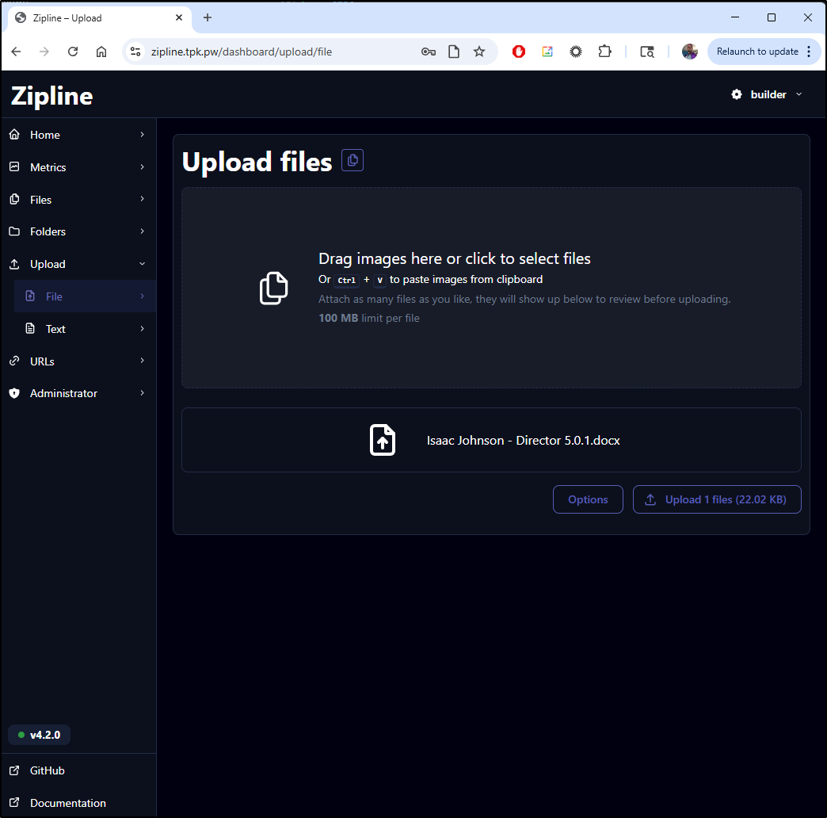The width and height of the screenshot is (827, 818).
Task: Click Upload 1 files (22.02 KB) button
Action: tap(717, 499)
